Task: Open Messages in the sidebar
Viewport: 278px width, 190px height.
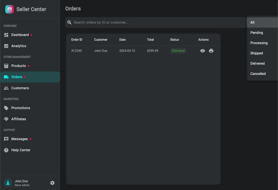Action: point(19,139)
